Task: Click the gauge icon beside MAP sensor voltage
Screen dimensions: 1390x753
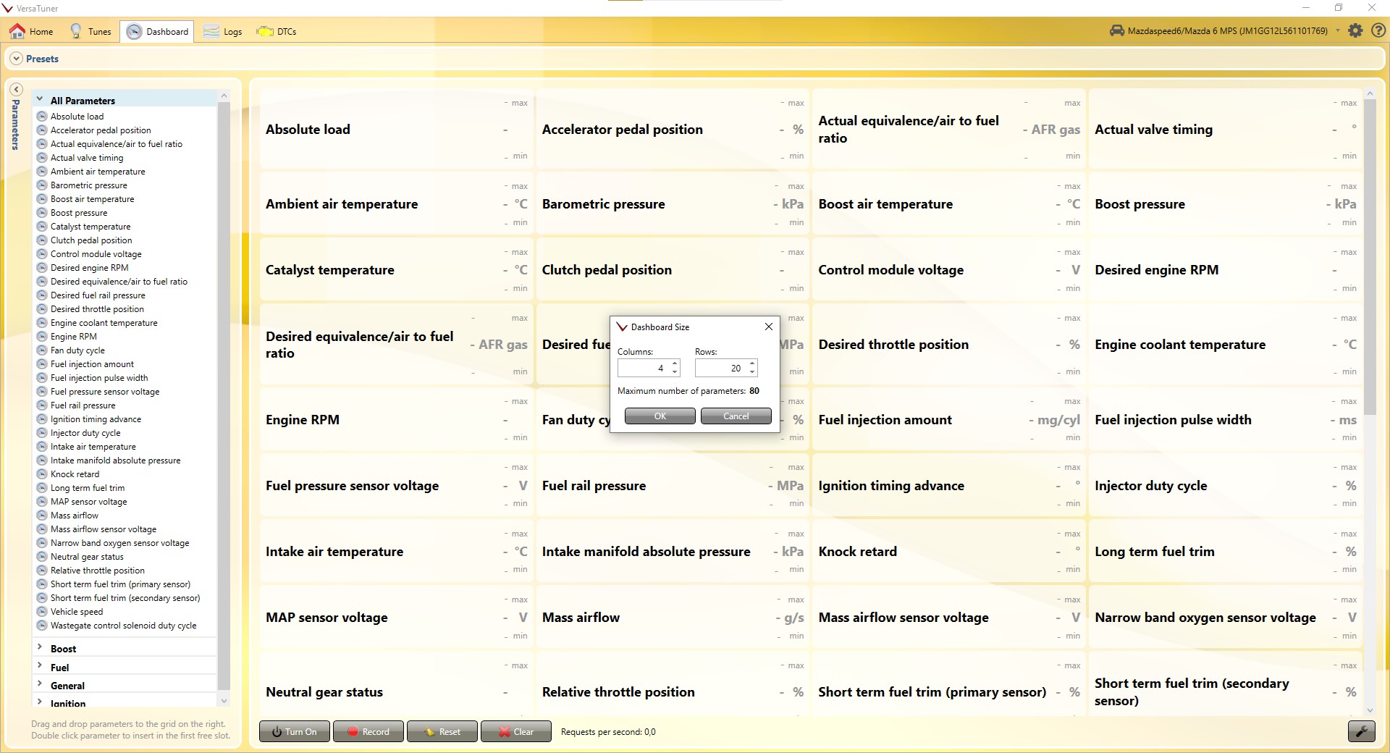Action: 42,501
